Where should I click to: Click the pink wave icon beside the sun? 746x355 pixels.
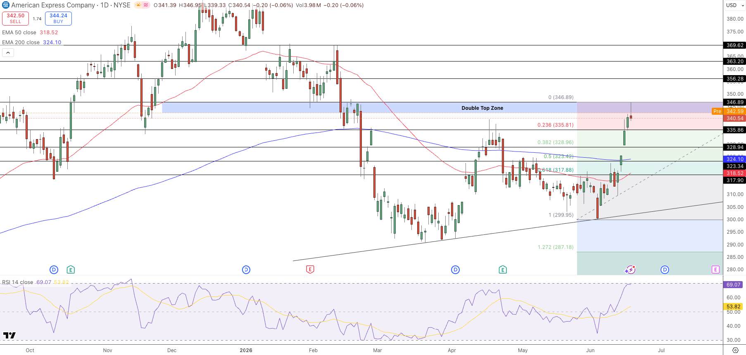point(146,5)
